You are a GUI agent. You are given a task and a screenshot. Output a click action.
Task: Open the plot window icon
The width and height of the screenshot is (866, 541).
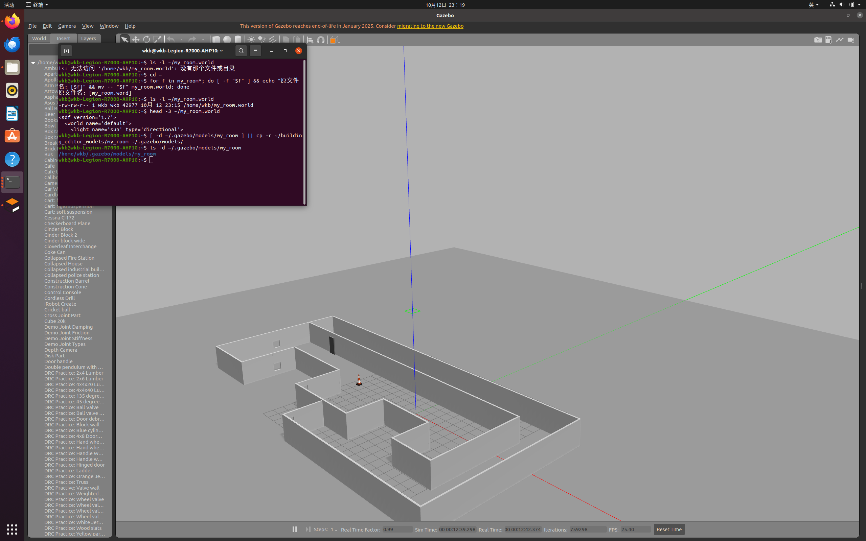pyautogui.click(x=840, y=40)
